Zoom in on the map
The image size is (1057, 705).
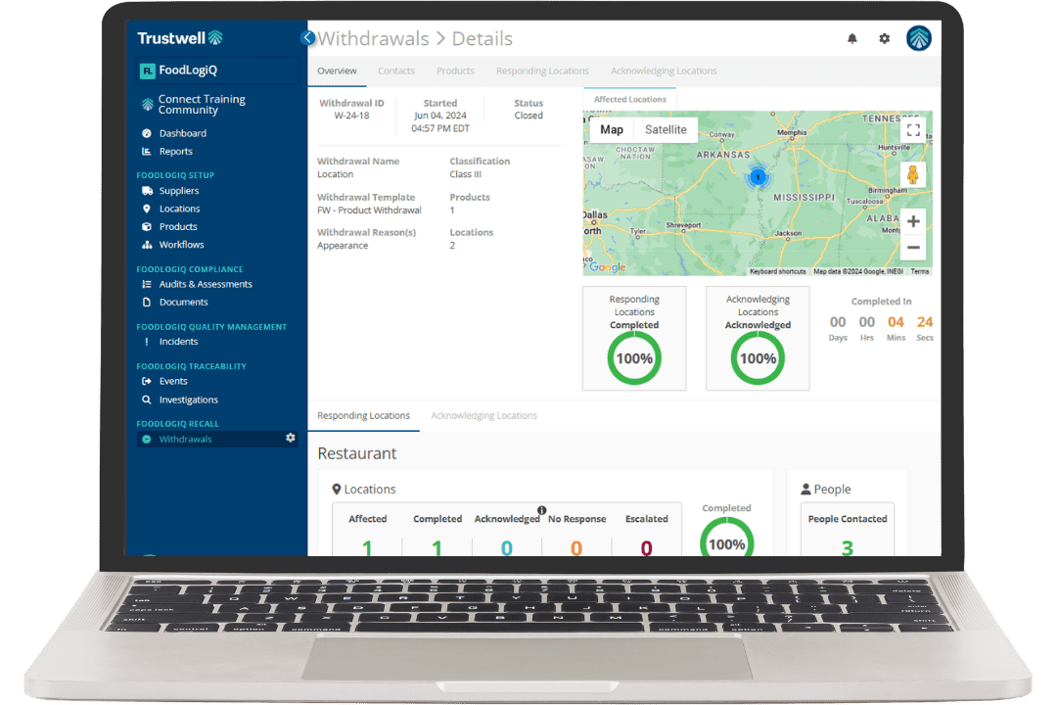click(x=913, y=221)
